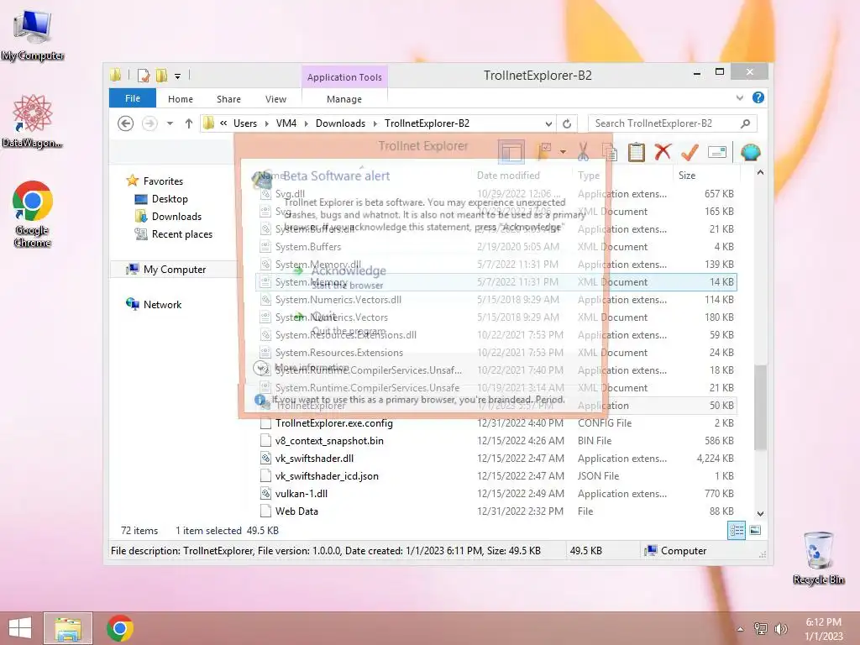
Task: Click the Application Tools contextual tab
Action: tap(344, 76)
